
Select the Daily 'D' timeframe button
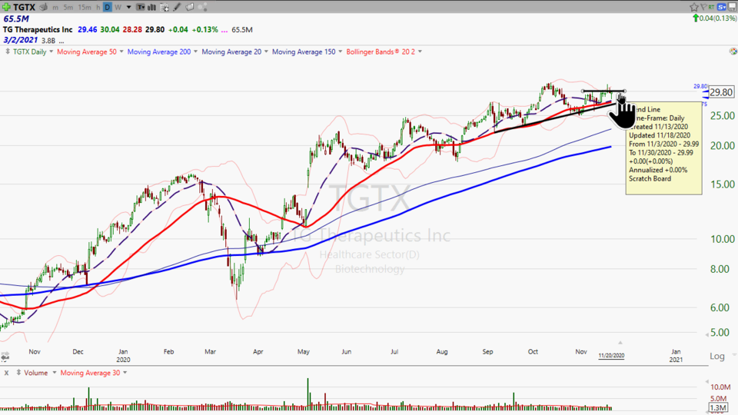108,7
